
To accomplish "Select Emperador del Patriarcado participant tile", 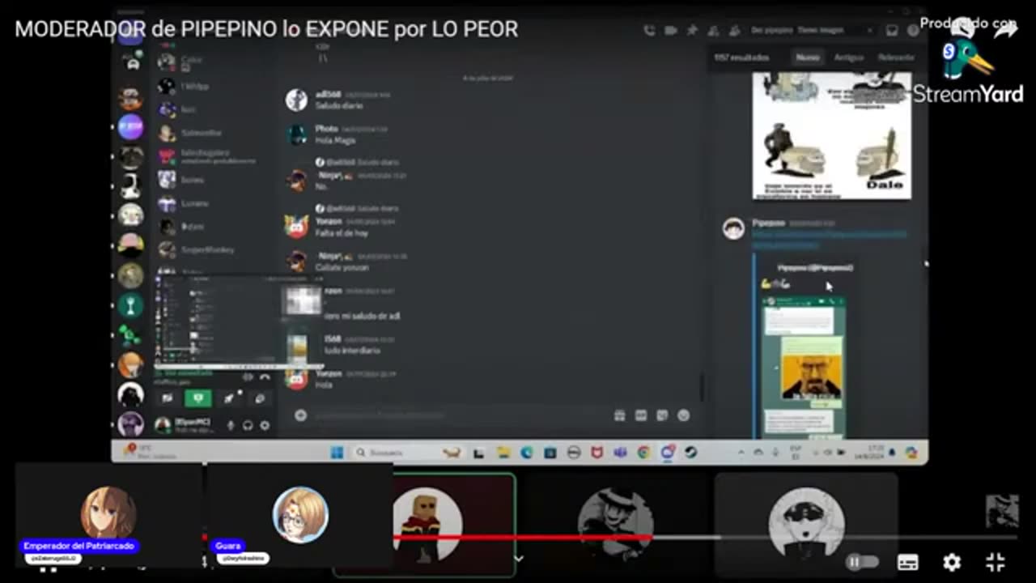I will (108, 517).
